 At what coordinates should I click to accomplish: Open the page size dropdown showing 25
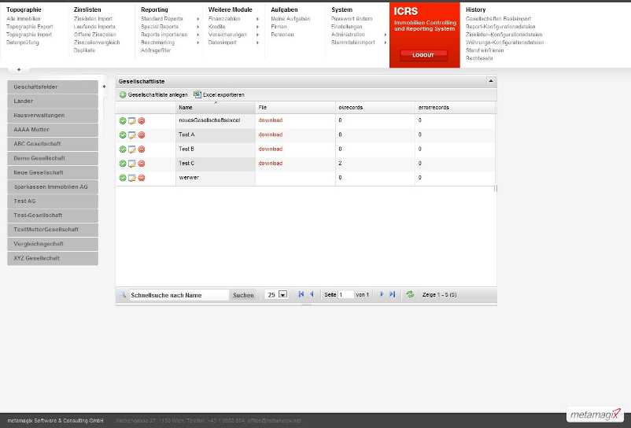283,295
